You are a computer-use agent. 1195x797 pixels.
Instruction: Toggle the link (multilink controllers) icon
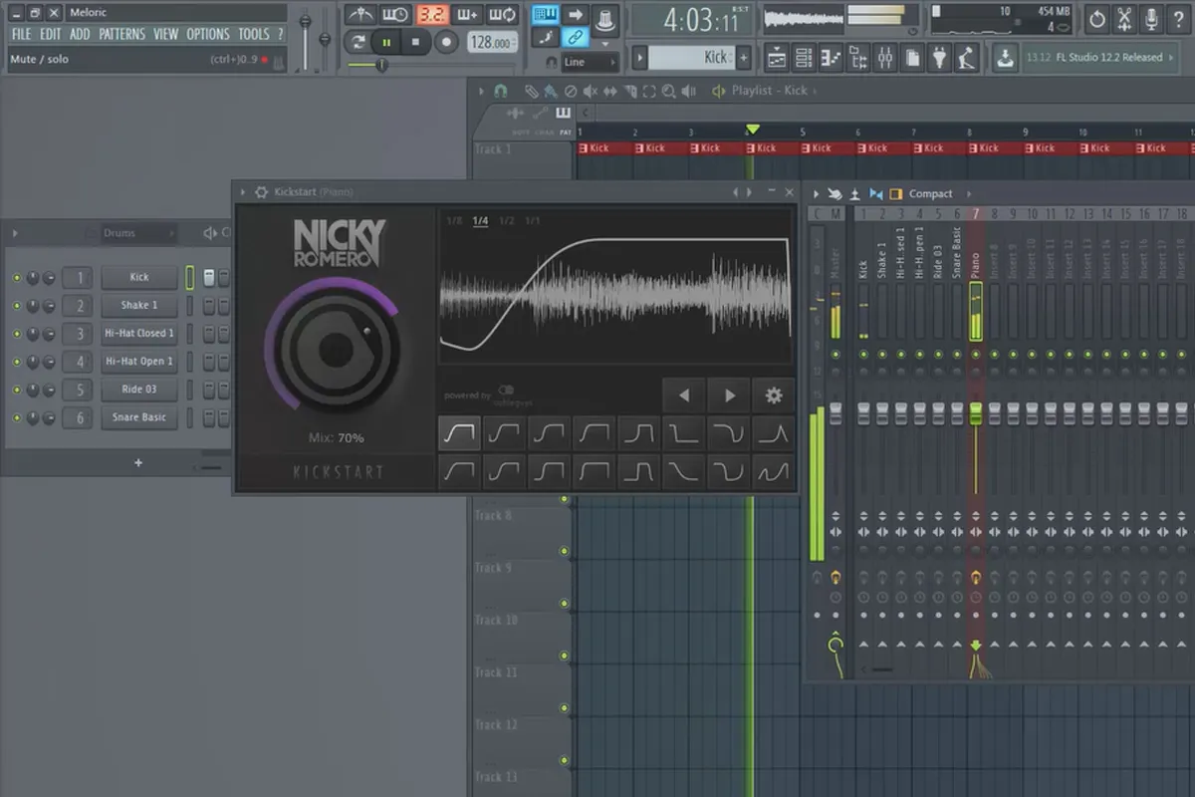(x=575, y=38)
